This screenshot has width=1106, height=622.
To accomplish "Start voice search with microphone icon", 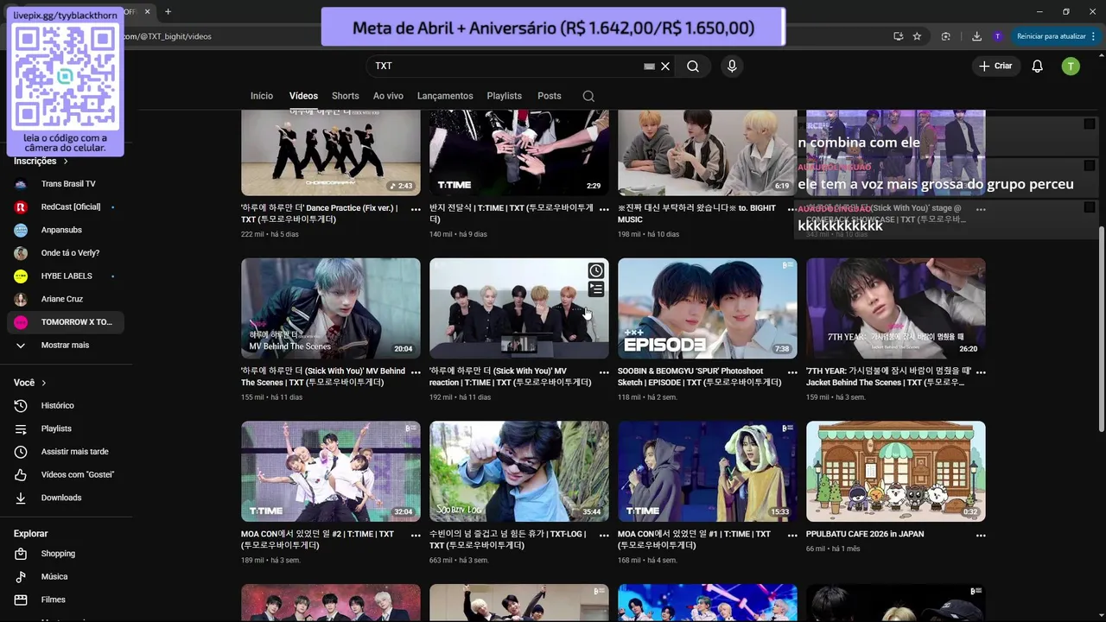I will point(732,67).
